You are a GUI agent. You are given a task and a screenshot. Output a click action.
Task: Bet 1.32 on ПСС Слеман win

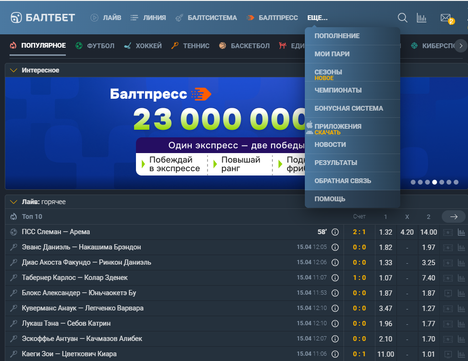click(385, 232)
